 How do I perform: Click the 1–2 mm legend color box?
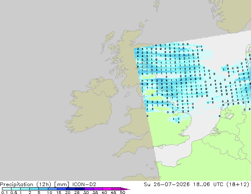(x=25, y=189)
